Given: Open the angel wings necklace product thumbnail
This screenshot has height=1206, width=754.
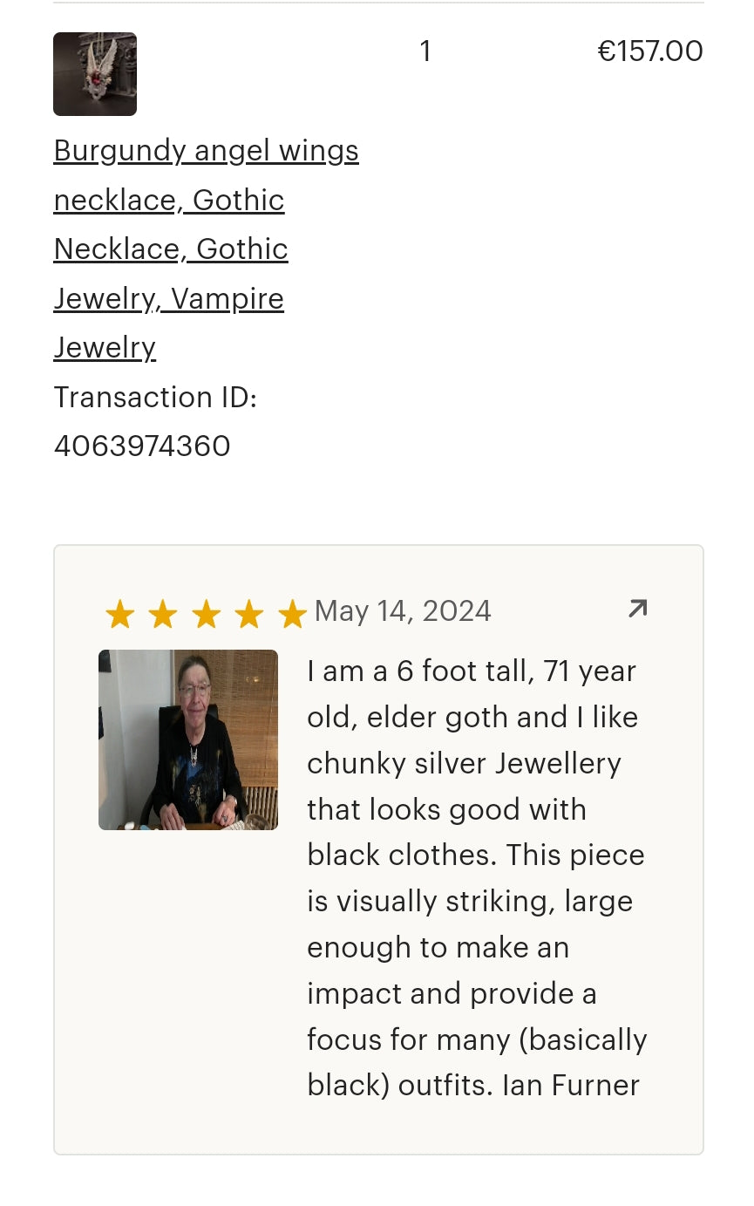Looking at the screenshot, I should (95, 74).
